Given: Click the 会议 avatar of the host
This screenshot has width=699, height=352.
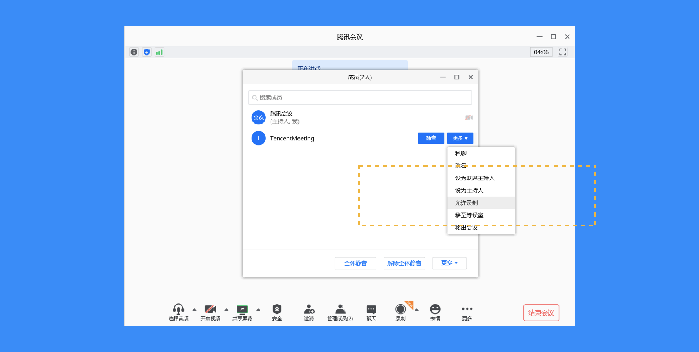Looking at the screenshot, I should coord(258,118).
